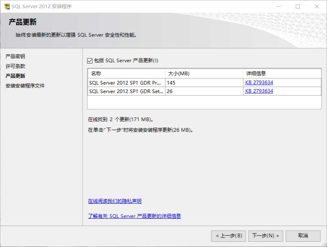Click the 取消 button
The image size is (327, 247).
point(303,236)
